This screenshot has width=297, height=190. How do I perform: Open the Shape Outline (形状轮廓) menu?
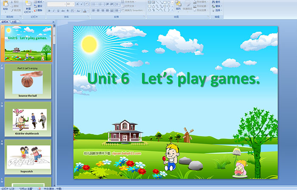(x=200, y=6)
